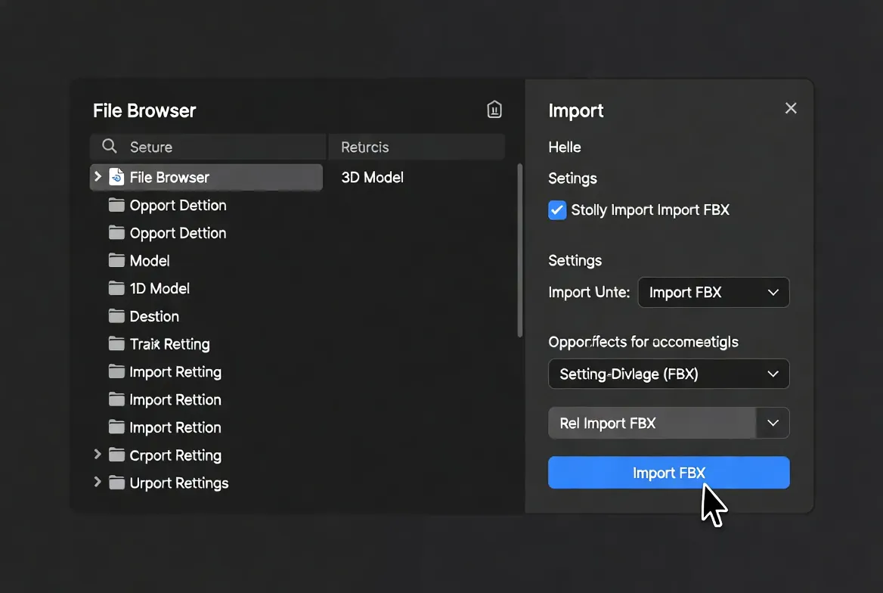Click the folder icon beside Destion
The width and height of the screenshot is (883, 593).
[116, 315]
